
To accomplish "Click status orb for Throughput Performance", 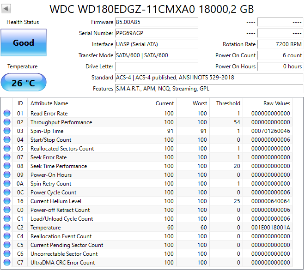I will [7, 122].
